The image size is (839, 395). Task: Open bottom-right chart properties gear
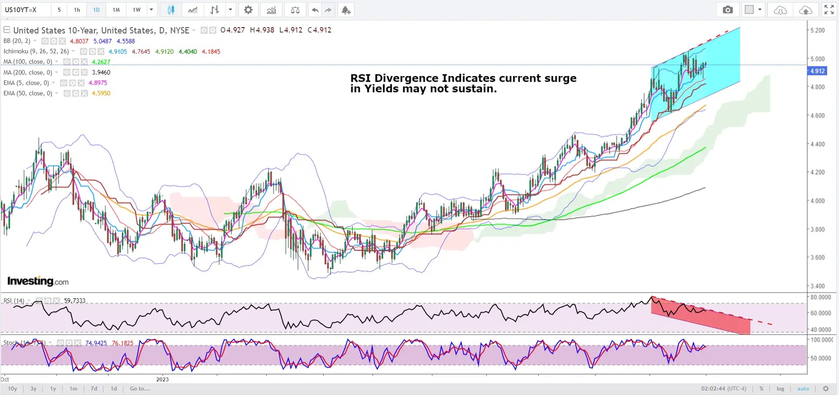click(x=826, y=389)
